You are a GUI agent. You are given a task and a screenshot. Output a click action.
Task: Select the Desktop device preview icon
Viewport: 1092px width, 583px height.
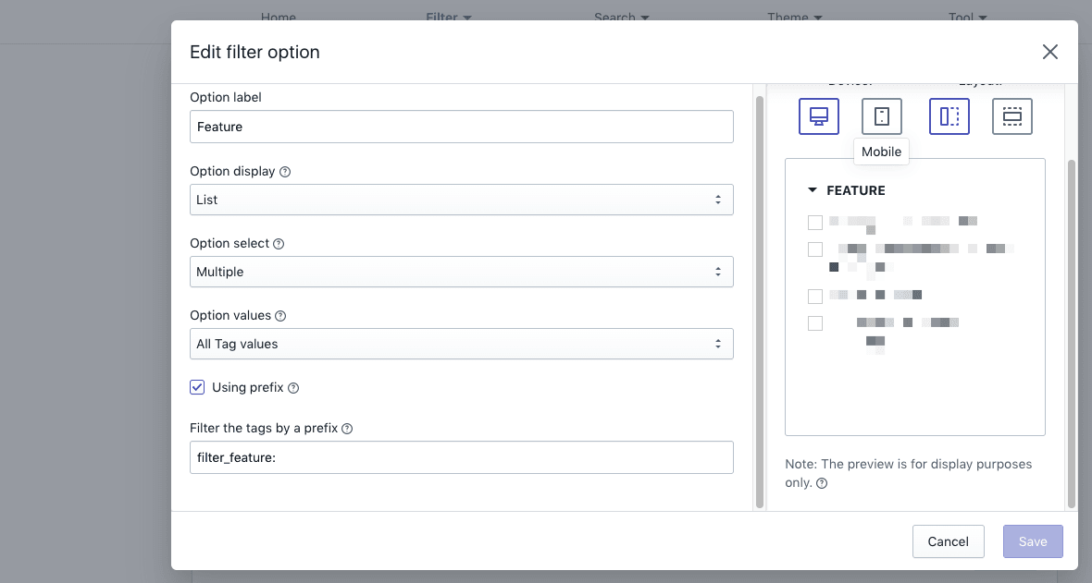pyautogui.click(x=819, y=116)
